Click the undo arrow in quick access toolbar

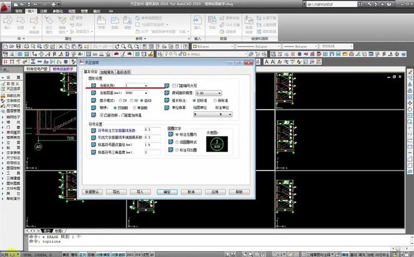(36, 5)
